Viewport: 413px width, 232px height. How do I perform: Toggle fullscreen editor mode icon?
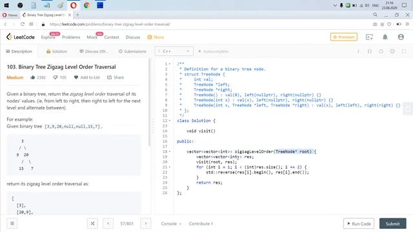tap(404, 52)
